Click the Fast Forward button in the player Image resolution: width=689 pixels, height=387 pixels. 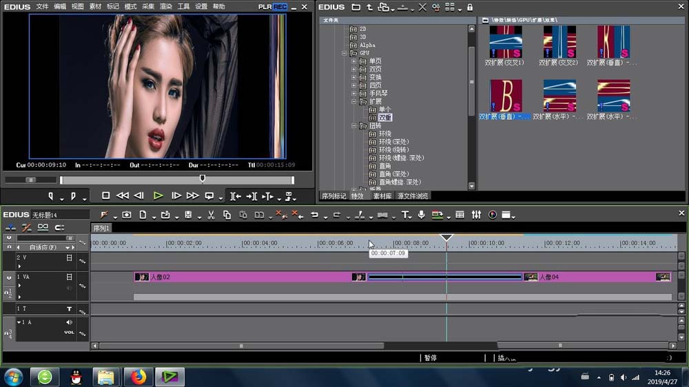[x=192, y=196]
